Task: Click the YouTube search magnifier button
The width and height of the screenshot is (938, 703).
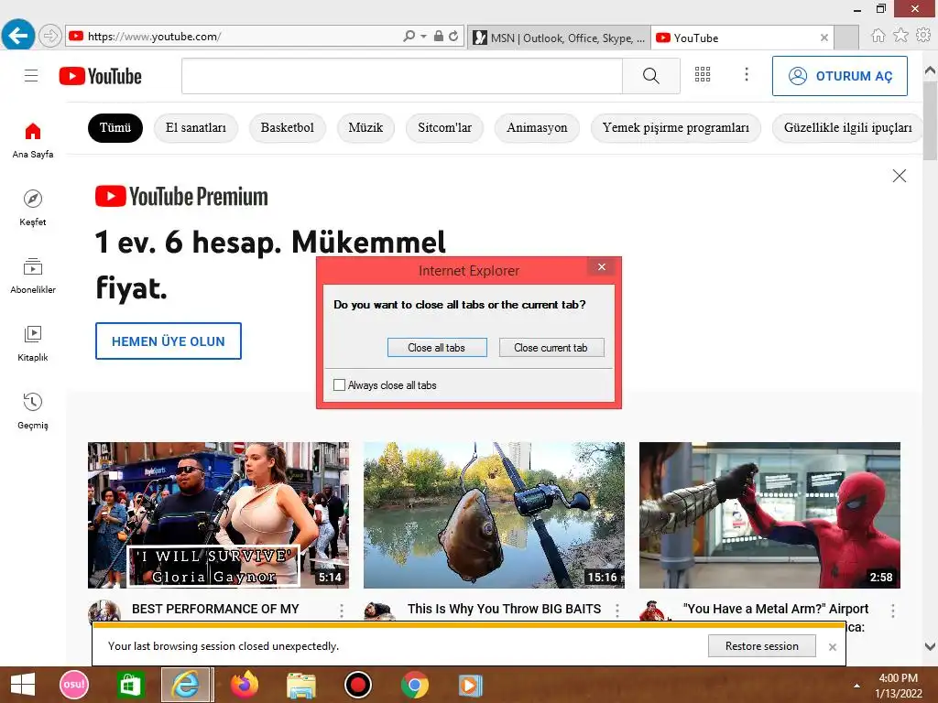Action: [x=651, y=76]
